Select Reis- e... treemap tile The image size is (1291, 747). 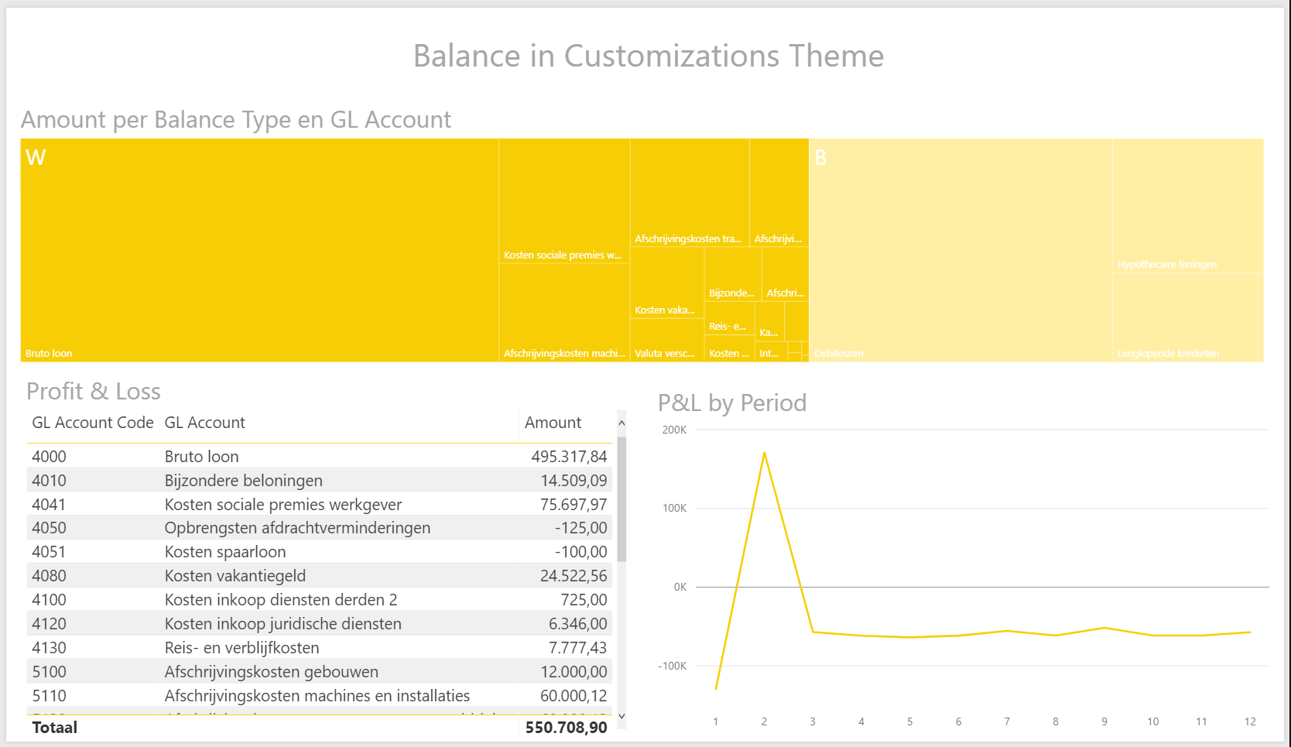[729, 318]
